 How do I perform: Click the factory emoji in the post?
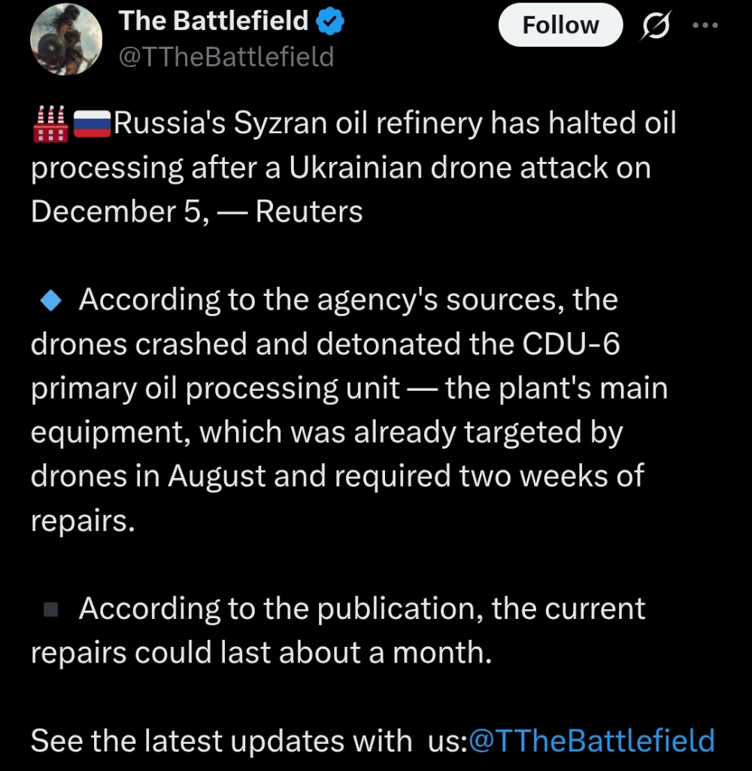(x=50, y=123)
